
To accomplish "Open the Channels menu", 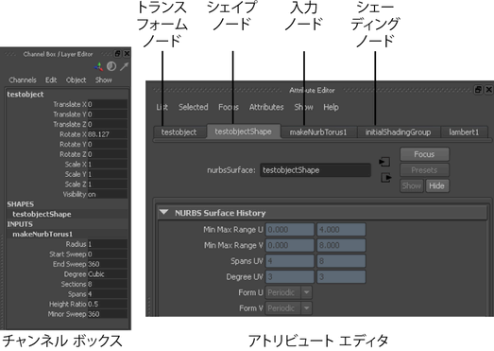I will point(23,79).
